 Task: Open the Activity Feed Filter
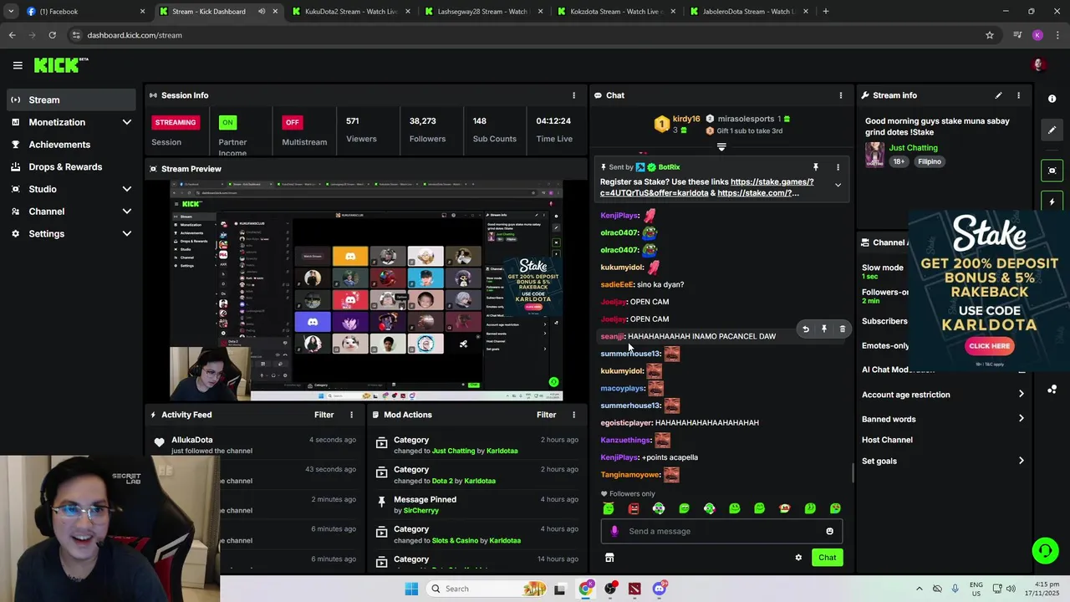click(x=324, y=415)
